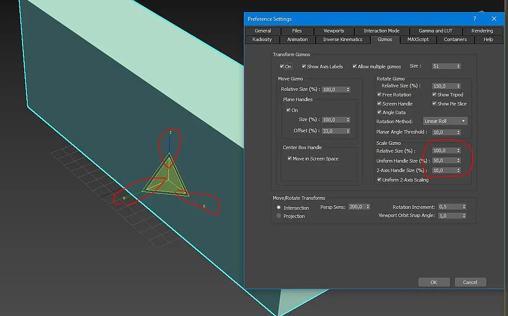
Task: Toggle Show Axis Labels checkbox
Action: click(304, 67)
